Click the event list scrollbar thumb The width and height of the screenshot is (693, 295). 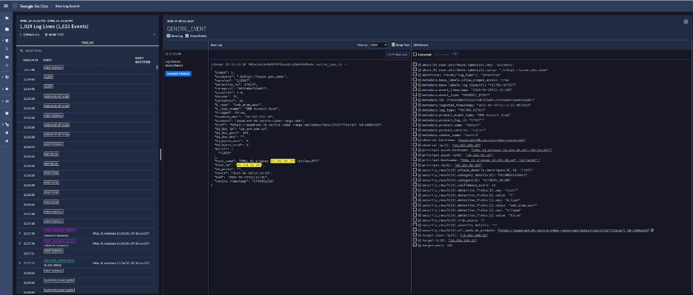[156, 67]
